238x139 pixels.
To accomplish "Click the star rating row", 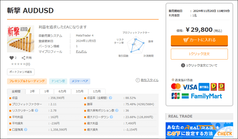I will pos(19,64).
